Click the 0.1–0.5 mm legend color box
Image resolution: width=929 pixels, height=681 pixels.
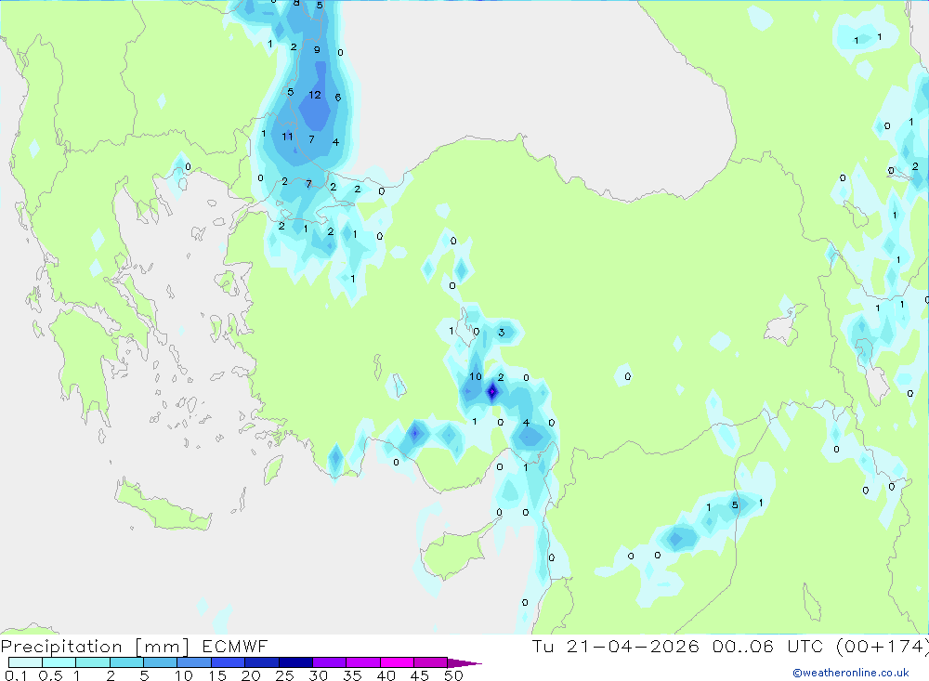tap(25, 662)
